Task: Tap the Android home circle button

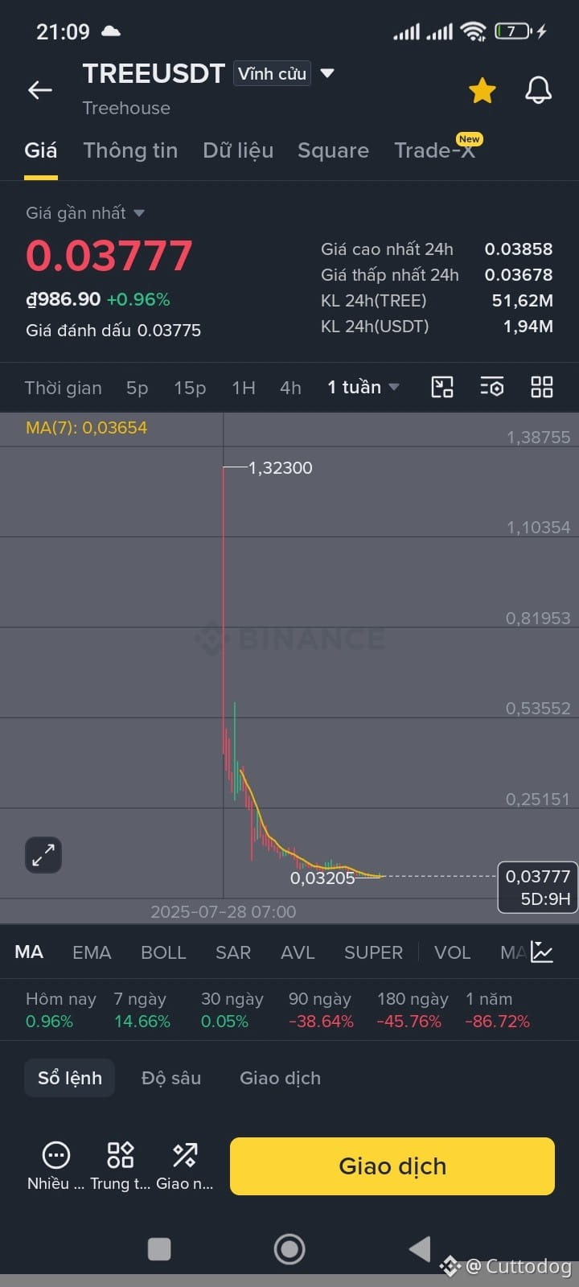Action: click(289, 1249)
